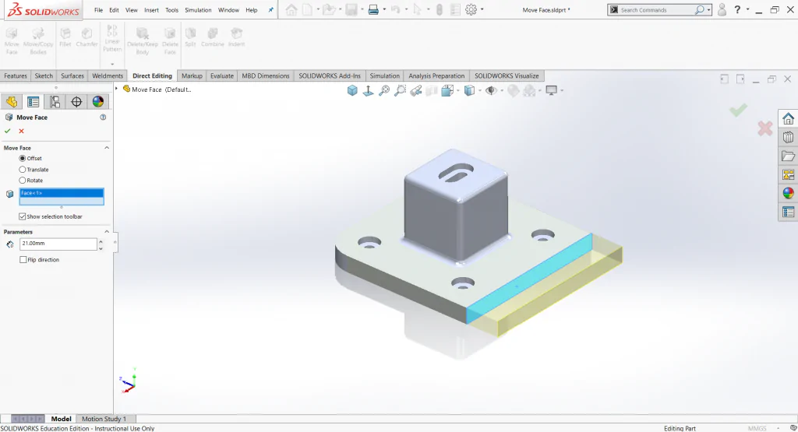Screen dimensions: 798x432
Task: Accept Move Face with green checkmark
Action: click(7, 131)
